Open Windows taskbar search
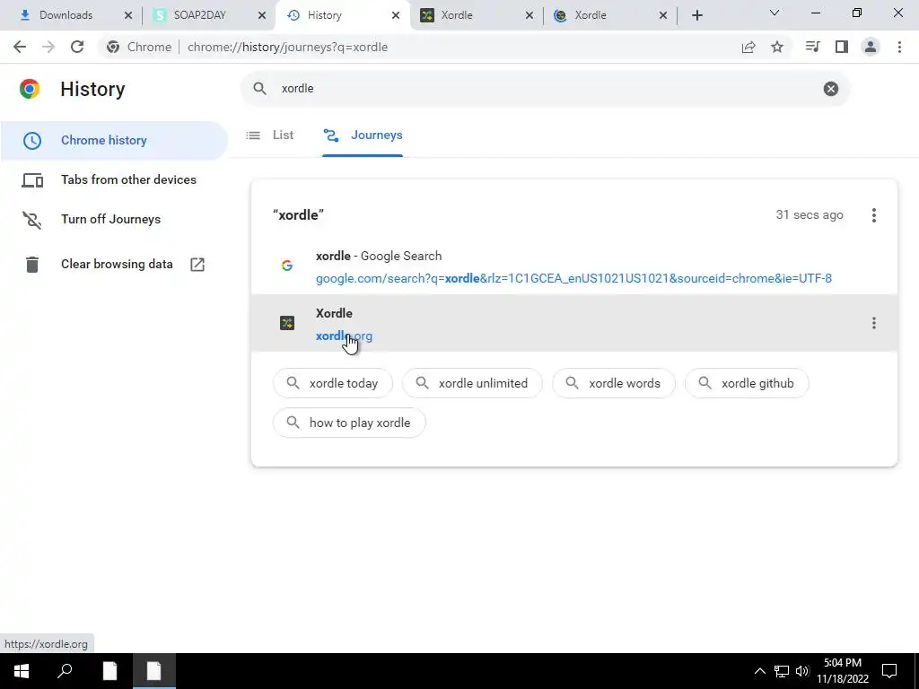Viewport: 919px width, 689px height. [x=65, y=671]
